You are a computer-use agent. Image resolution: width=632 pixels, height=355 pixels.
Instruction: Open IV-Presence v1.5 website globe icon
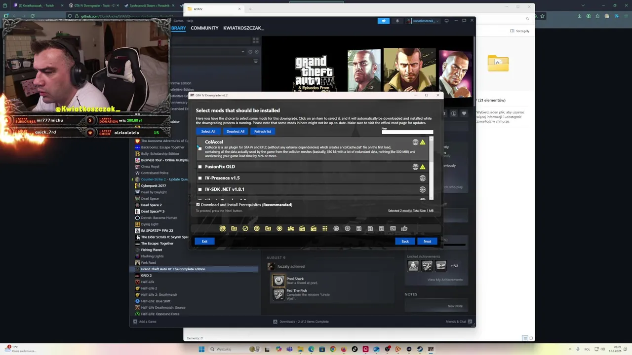(423, 178)
